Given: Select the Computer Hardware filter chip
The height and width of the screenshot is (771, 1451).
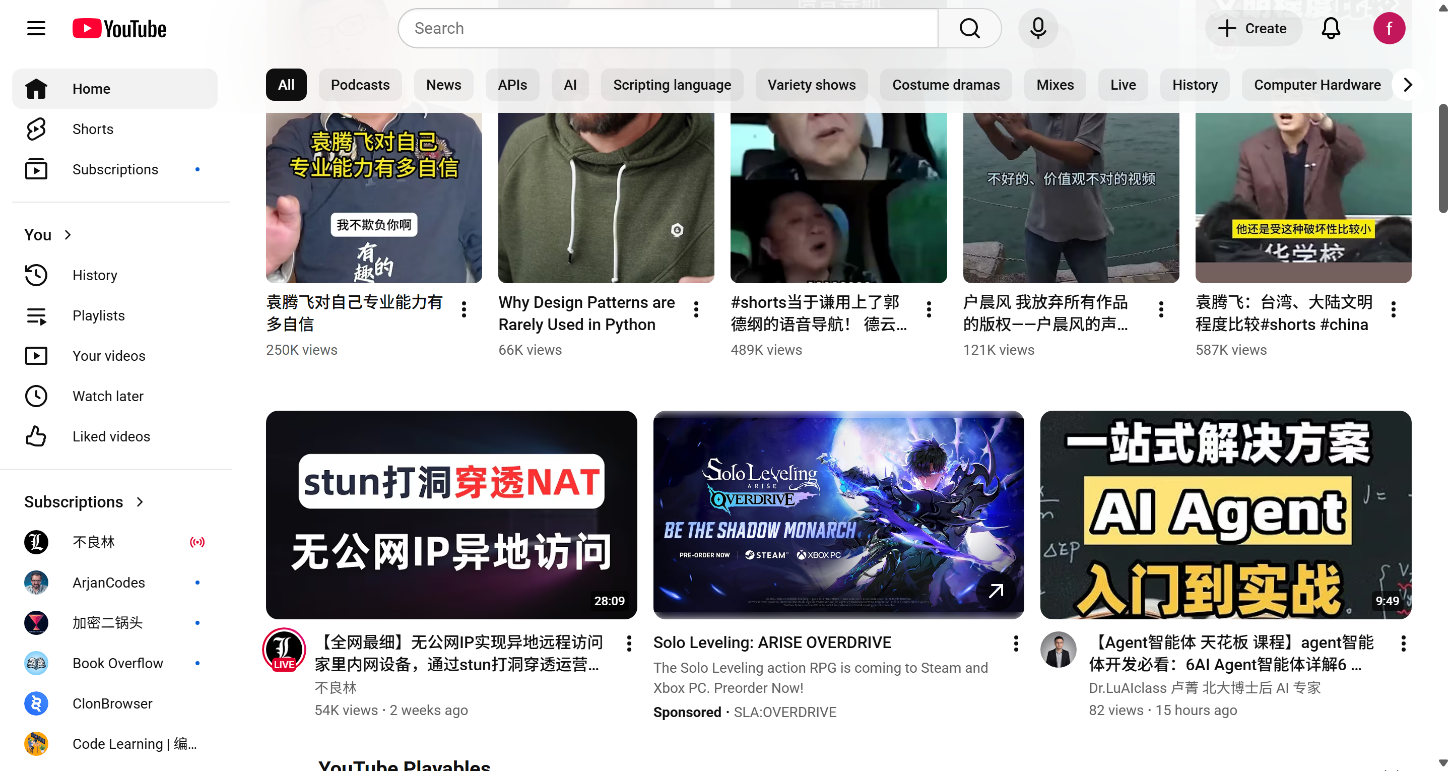Looking at the screenshot, I should tap(1316, 85).
